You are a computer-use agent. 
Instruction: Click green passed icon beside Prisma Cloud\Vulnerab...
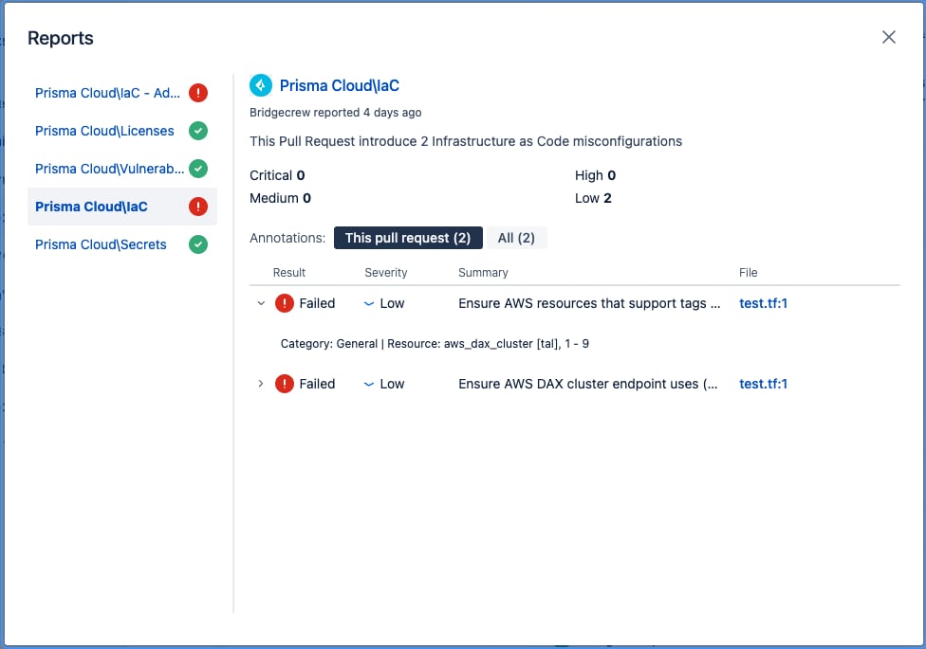[x=198, y=169]
